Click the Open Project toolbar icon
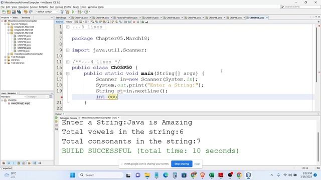Viewport: 321px width, 180px height. (x=14, y=12)
